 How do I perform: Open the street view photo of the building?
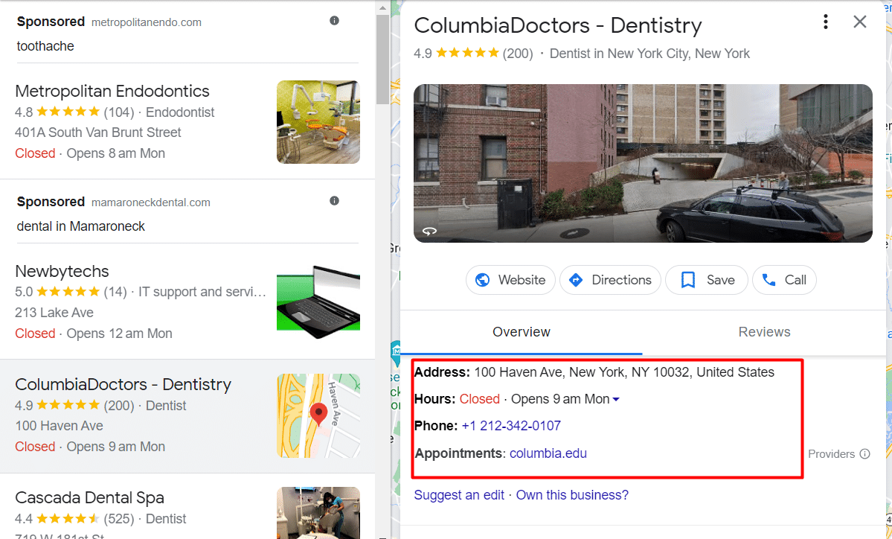[x=643, y=163]
